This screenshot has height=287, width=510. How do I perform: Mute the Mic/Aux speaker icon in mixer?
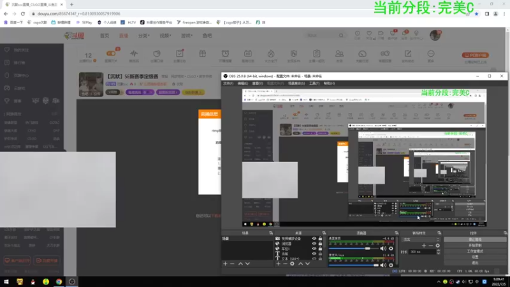pyautogui.click(x=383, y=265)
